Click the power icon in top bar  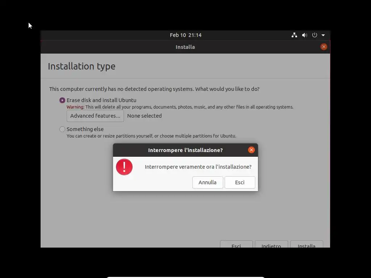pyautogui.click(x=314, y=35)
